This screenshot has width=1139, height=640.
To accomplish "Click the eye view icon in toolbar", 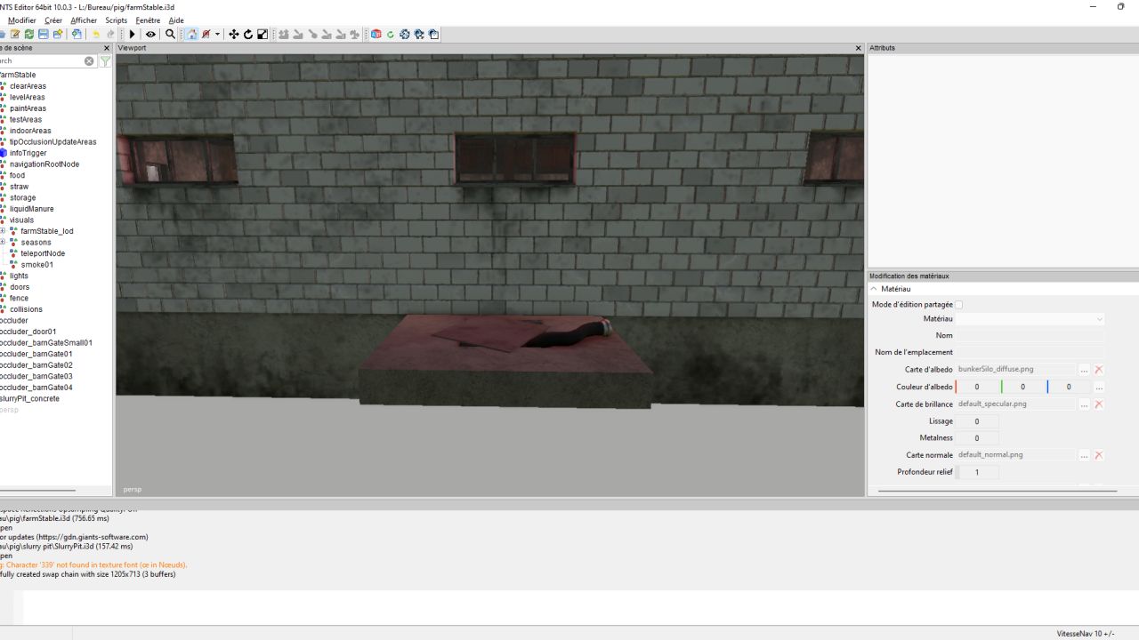I will click(x=150, y=34).
